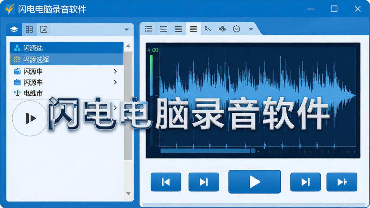Click the progress bar handle knob

(253, 151)
